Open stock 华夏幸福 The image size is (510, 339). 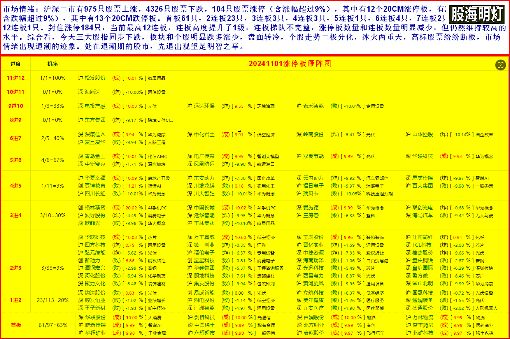pyautogui.click(x=95, y=178)
